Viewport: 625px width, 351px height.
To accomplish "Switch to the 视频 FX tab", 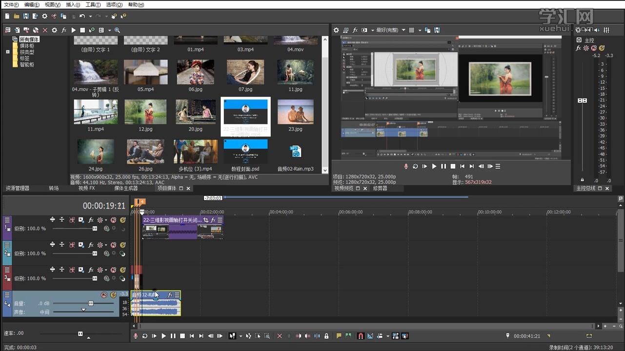I will 87,188.
